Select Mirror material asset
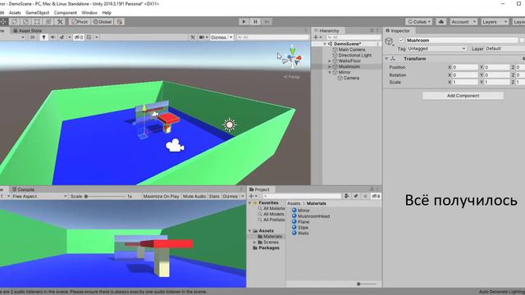The image size is (525, 295). (x=301, y=211)
